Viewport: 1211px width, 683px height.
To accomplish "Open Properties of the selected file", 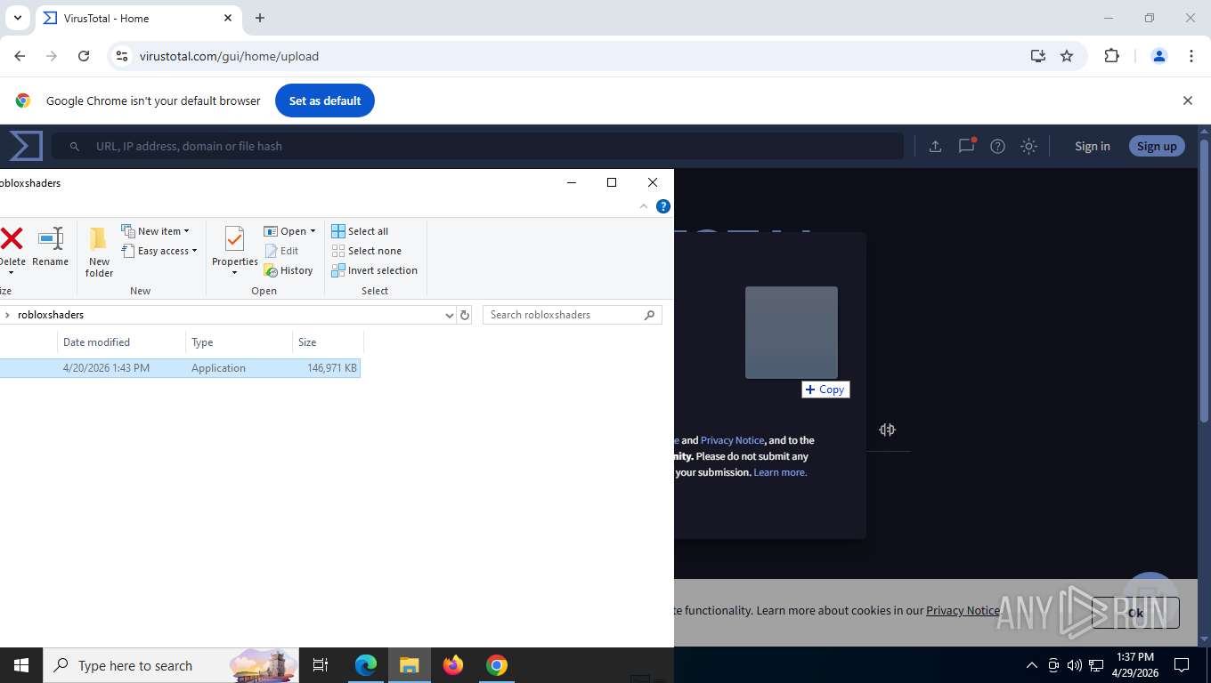I will pos(235,251).
